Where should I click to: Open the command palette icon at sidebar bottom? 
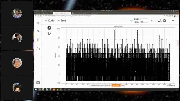(38, 82)
